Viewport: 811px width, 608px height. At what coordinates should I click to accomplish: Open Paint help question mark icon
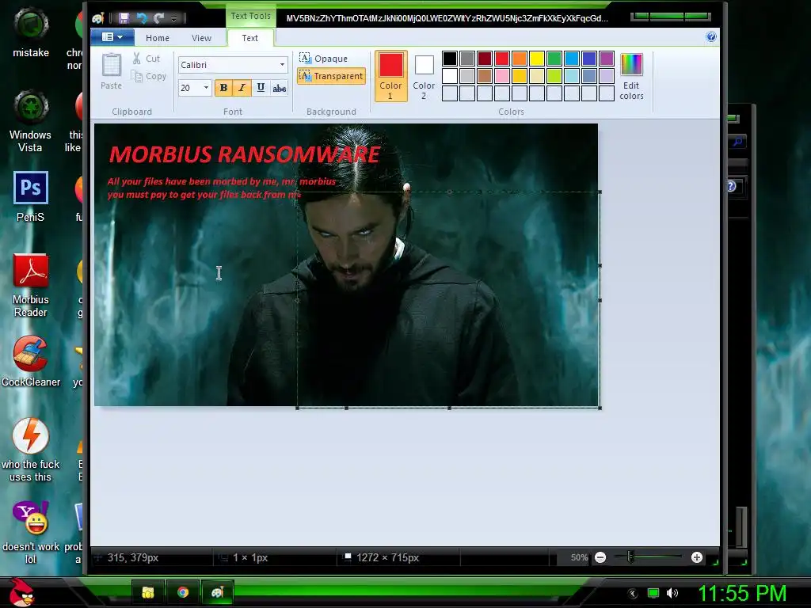click(x=711, y=36)
